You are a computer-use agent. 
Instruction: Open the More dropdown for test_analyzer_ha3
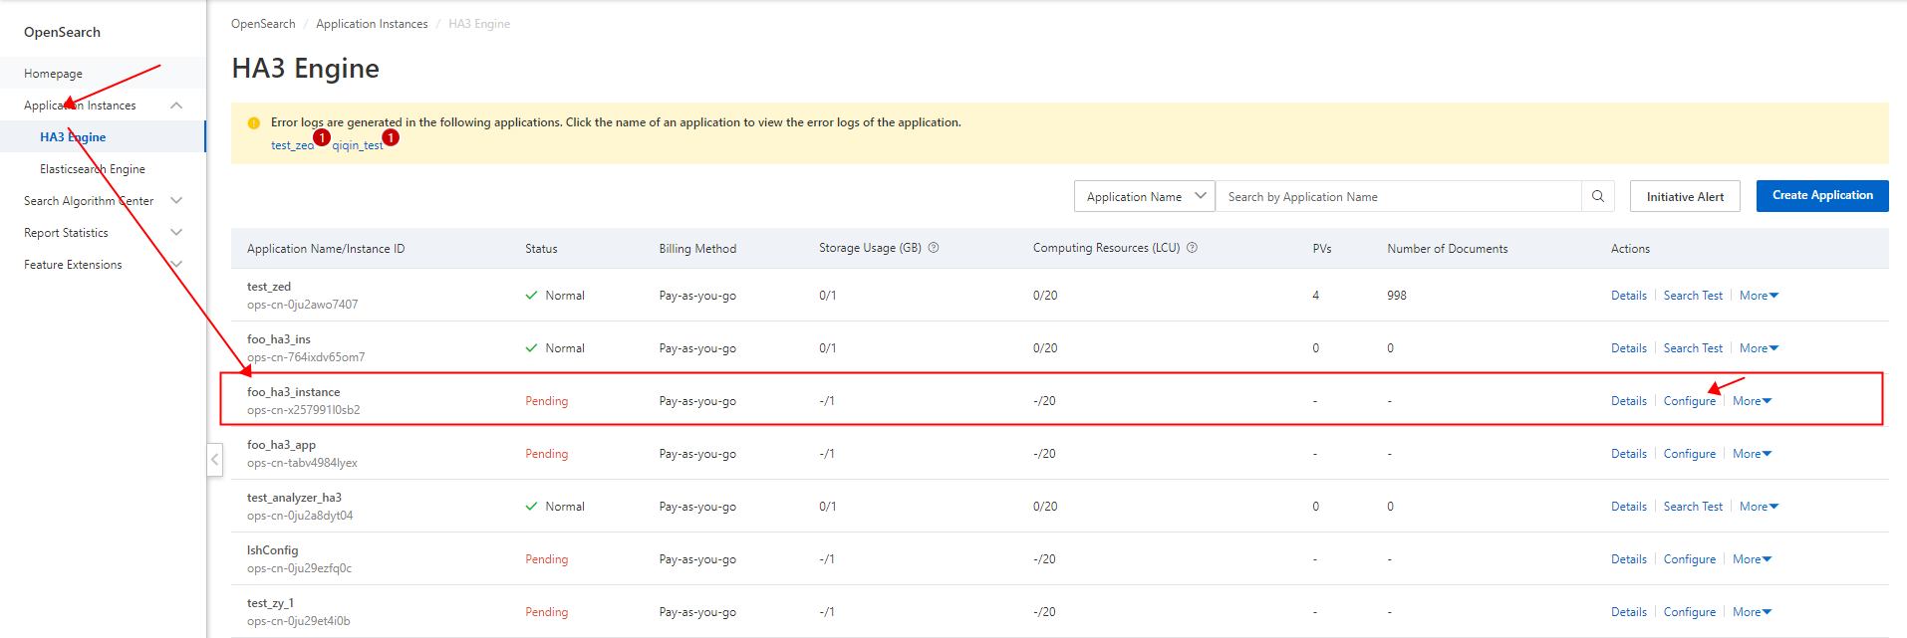pos(1759,507)
